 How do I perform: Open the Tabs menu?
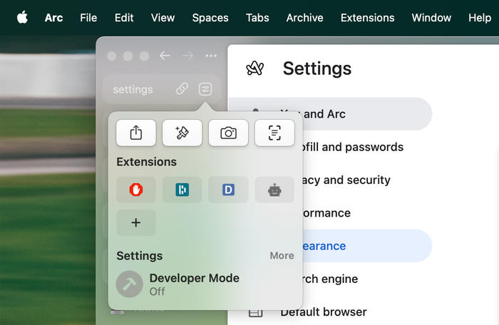point(257,18)
